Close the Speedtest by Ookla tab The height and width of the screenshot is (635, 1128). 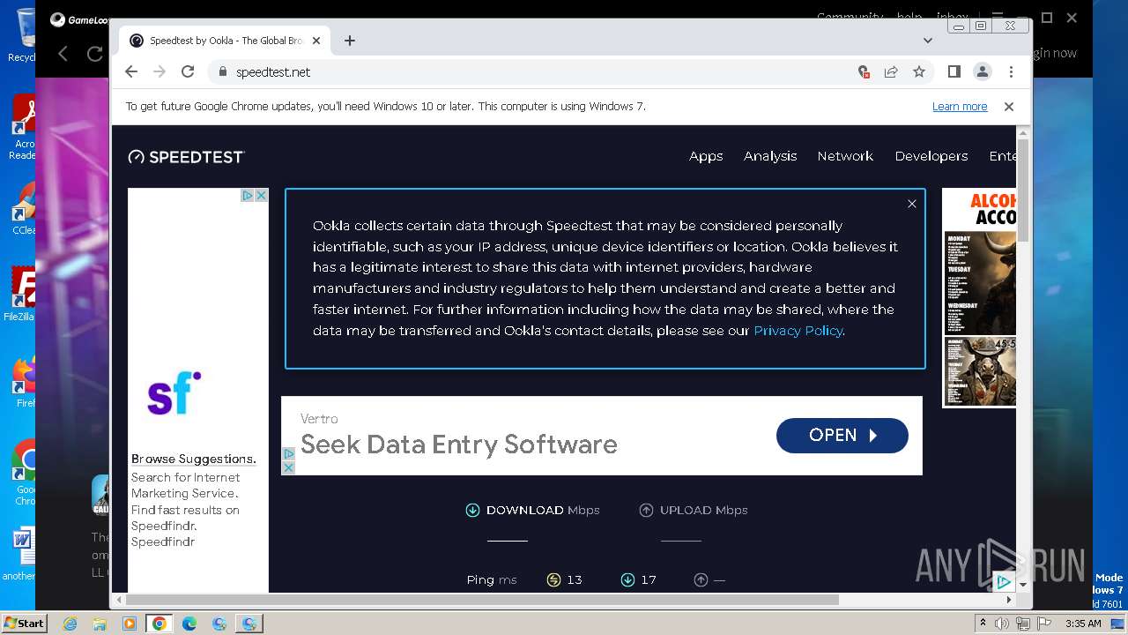tap(315, 41)
